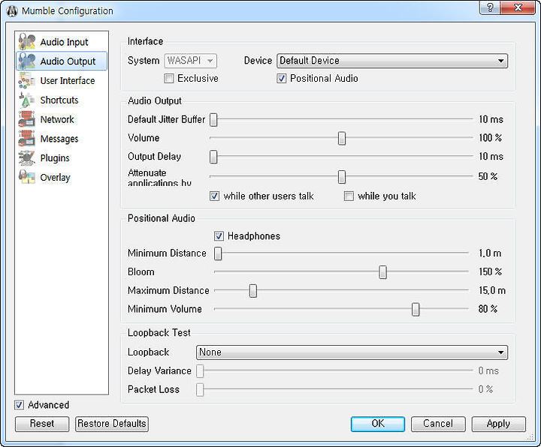Click the Delay Variance slider handle
This screenshot has height=447, width=541.
(200, 371)
